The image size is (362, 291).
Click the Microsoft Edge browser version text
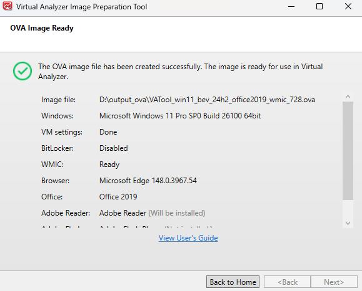tap(148, 181)
